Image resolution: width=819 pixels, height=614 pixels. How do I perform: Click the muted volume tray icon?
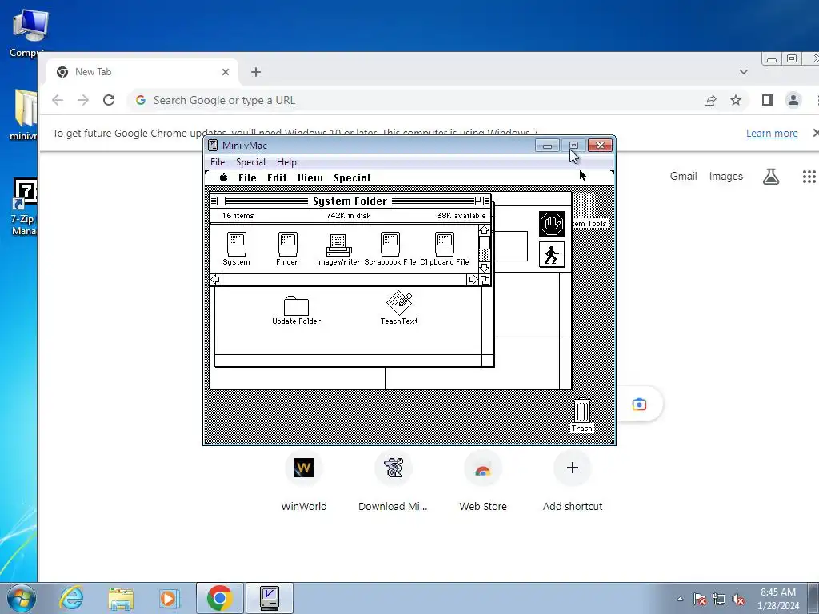pos(738,600)
